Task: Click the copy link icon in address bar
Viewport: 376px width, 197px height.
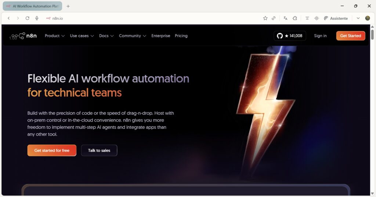Action: pyautogui.click(x=274, y=18)
